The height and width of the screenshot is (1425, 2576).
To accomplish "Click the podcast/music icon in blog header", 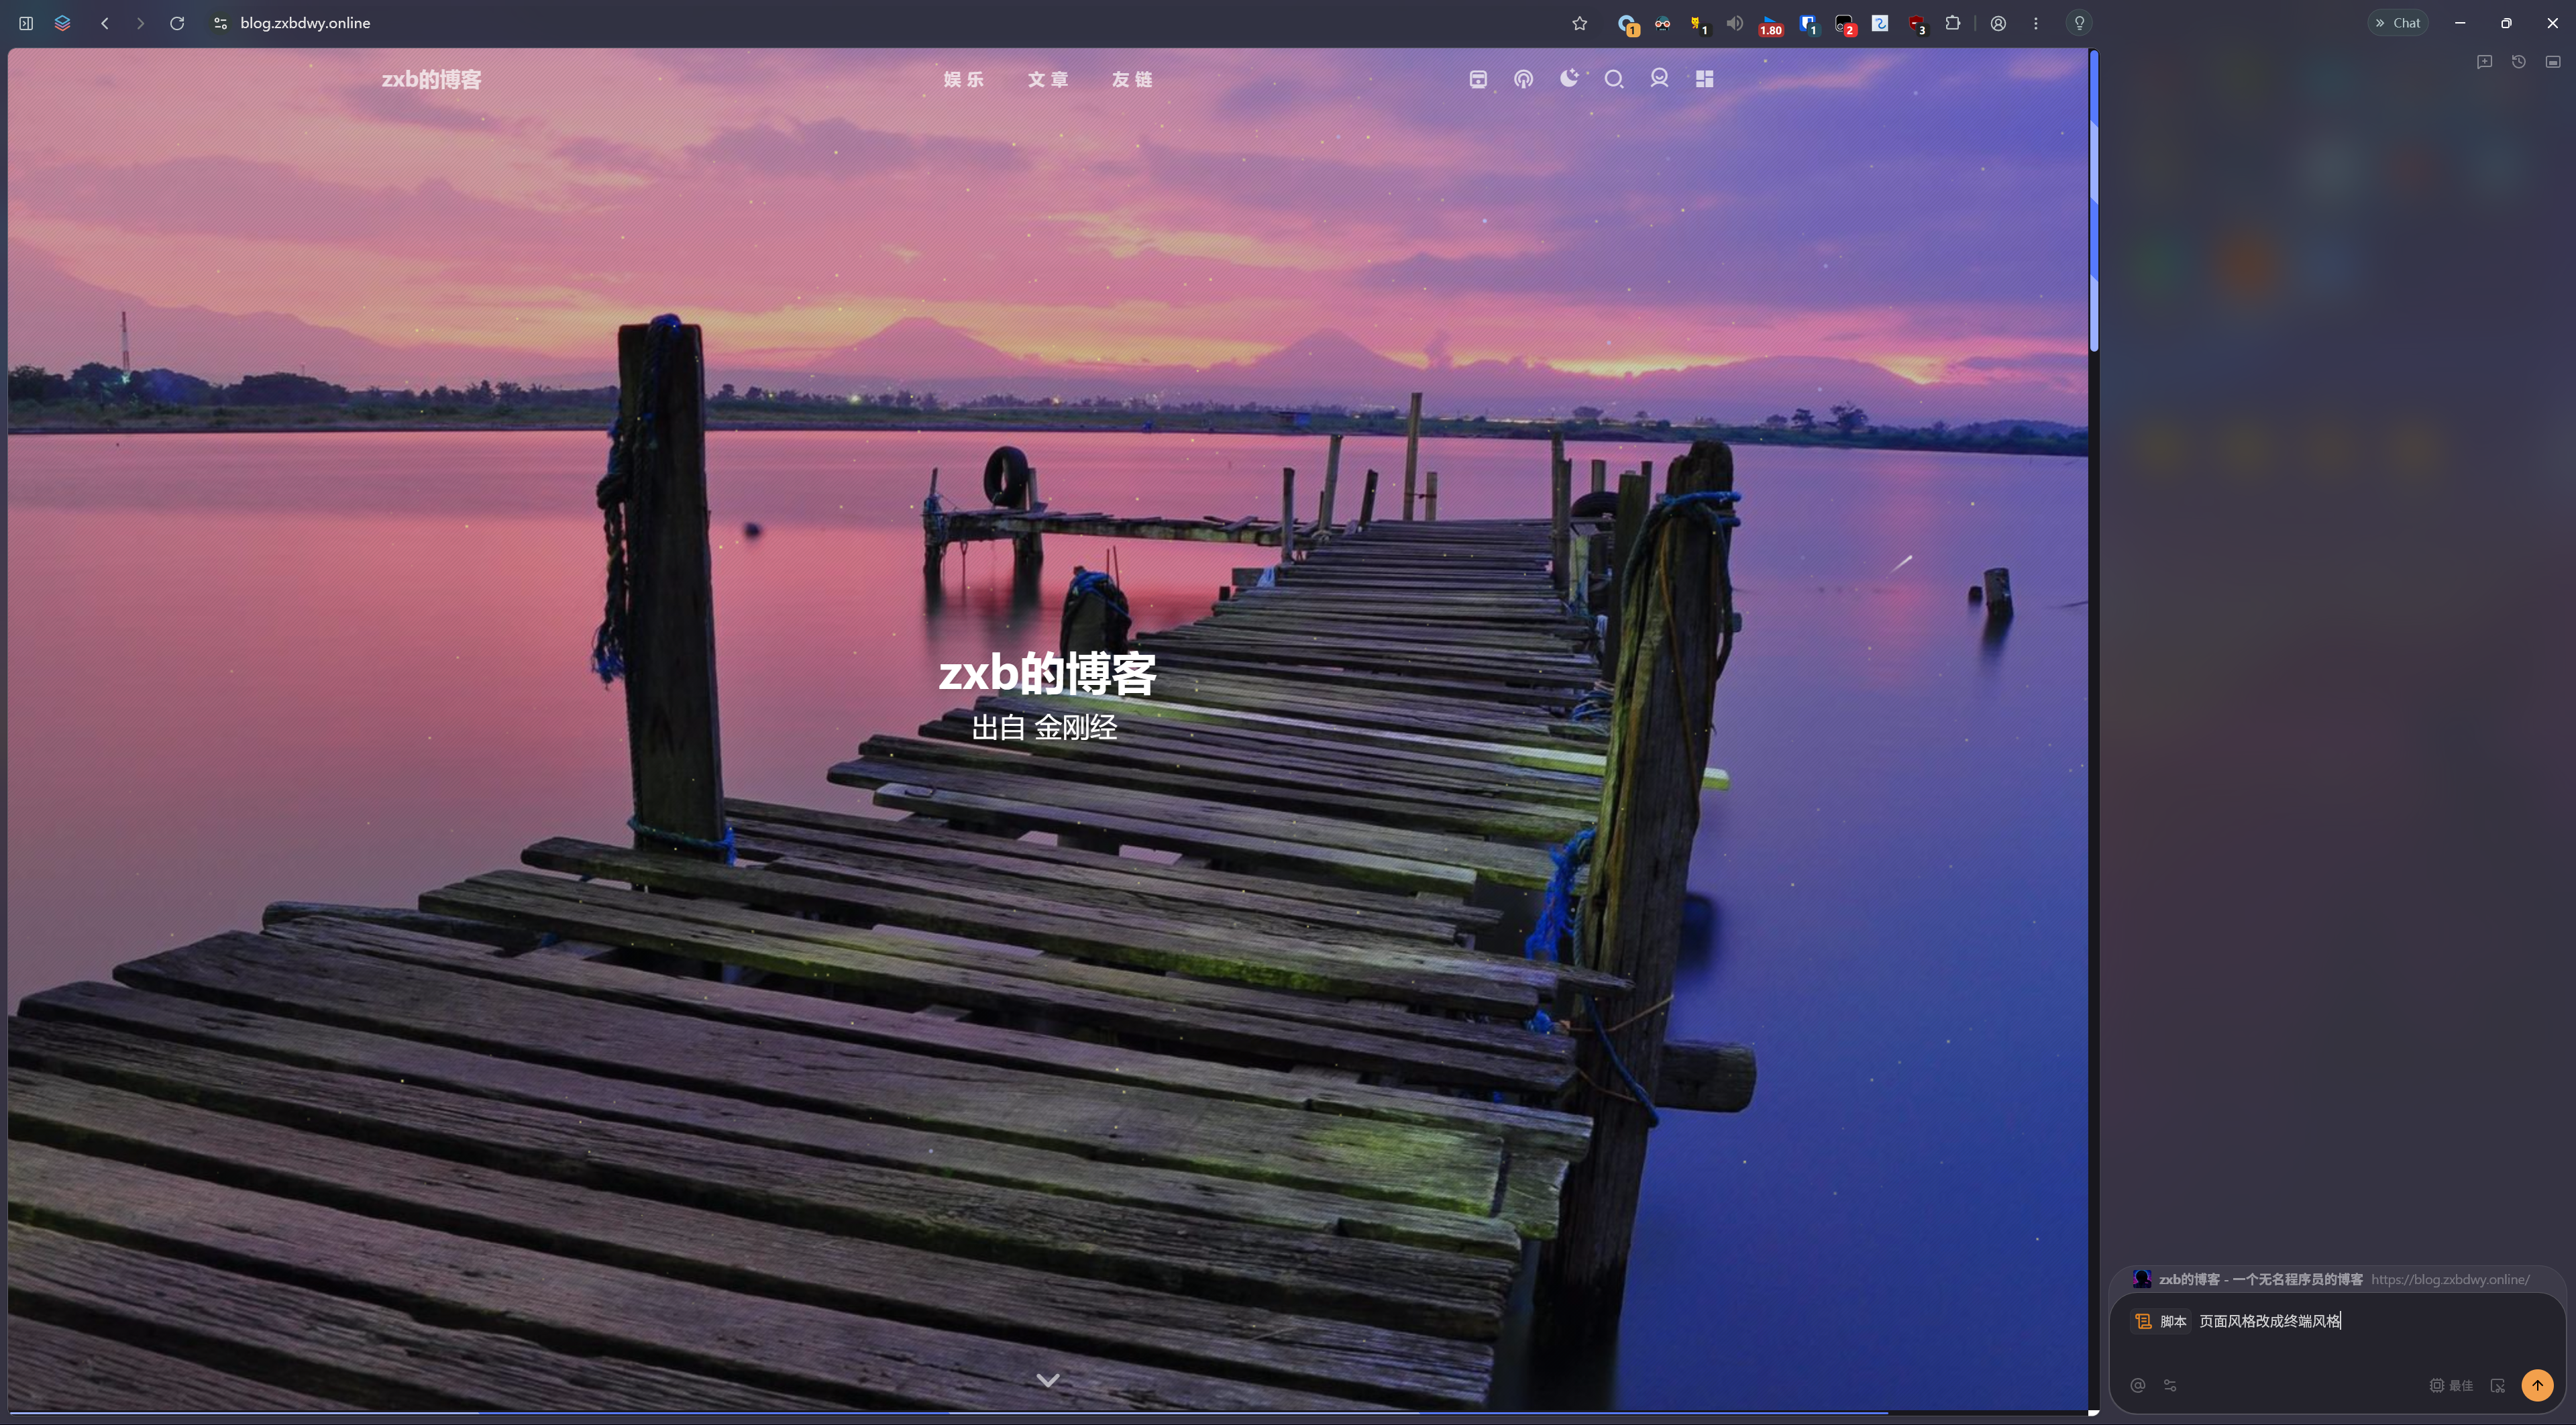I will [1523, 79].
